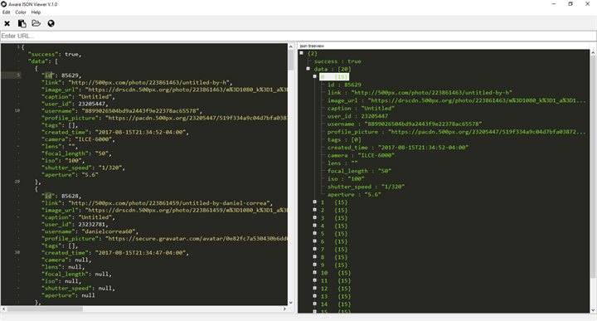This screenshot has width=597, height=321.
Task: Click the editor line '"focal_length": "50",'
Action: [x=76, y=153]
